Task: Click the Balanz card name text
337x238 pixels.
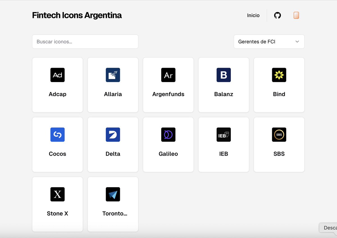Action: pos(224,94)
